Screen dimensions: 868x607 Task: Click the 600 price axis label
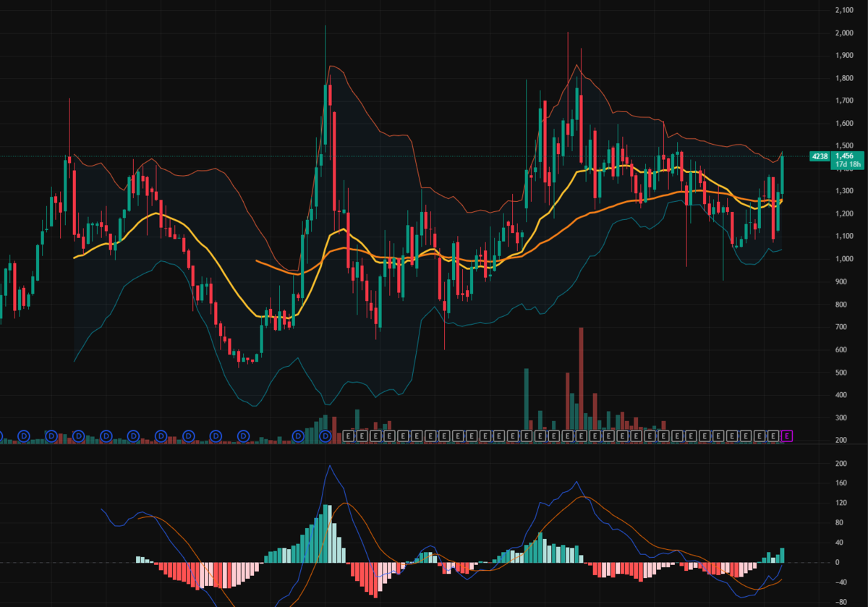[841, 350]
